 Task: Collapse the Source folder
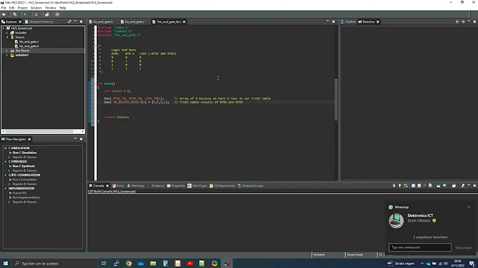point(7,37)
